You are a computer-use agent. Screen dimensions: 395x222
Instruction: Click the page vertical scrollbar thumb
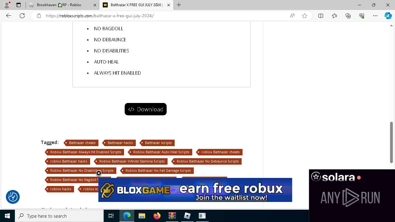(x=392, y=142)
